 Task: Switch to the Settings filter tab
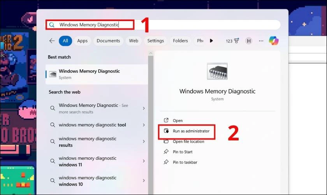click(156, 41)
